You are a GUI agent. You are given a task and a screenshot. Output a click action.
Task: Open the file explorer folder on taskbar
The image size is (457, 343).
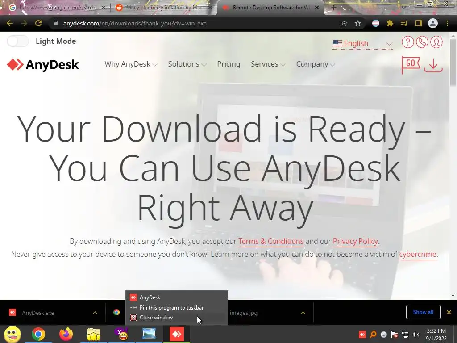tap(93, 334)
